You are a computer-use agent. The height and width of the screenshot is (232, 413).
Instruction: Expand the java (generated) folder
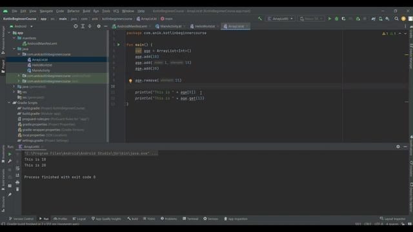[x=14, y=86]
